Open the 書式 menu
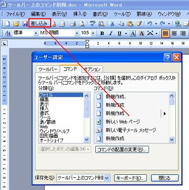189x190 pixels. [100, 14]
